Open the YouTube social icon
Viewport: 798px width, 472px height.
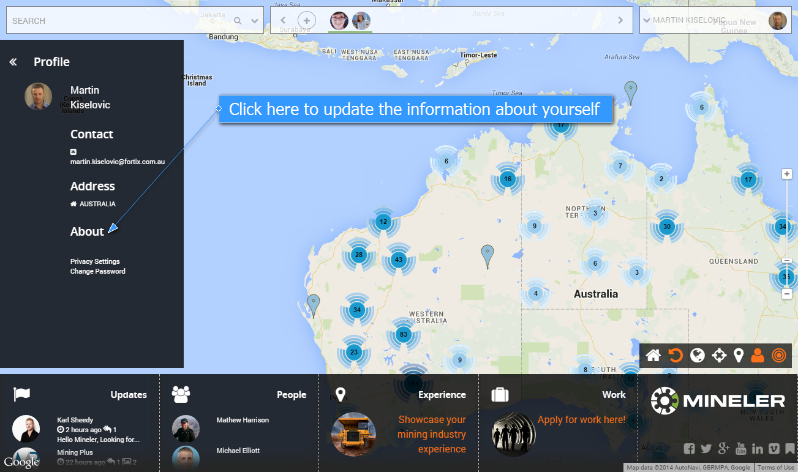[741, 448]
